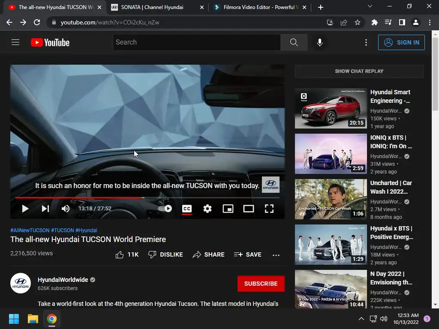Go back in browser history

(9, 22)
